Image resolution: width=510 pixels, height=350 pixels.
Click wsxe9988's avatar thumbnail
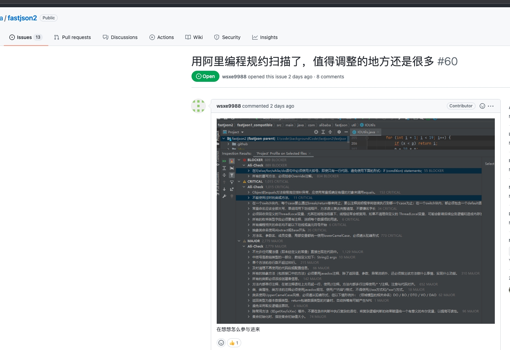pyautogui.click(x=198, y=106)
